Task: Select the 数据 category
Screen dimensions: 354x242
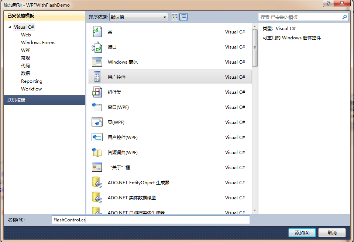Action: click(25, 73)
